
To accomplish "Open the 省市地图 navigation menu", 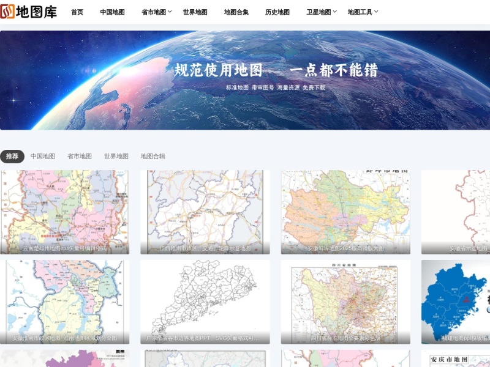I will pos(154,12).
